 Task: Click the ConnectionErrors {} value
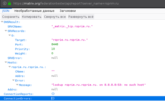pyautogui.click(x=53, y=98)
